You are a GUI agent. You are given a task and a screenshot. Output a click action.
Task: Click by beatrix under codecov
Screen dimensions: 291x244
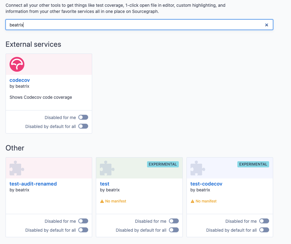[19, 86]
